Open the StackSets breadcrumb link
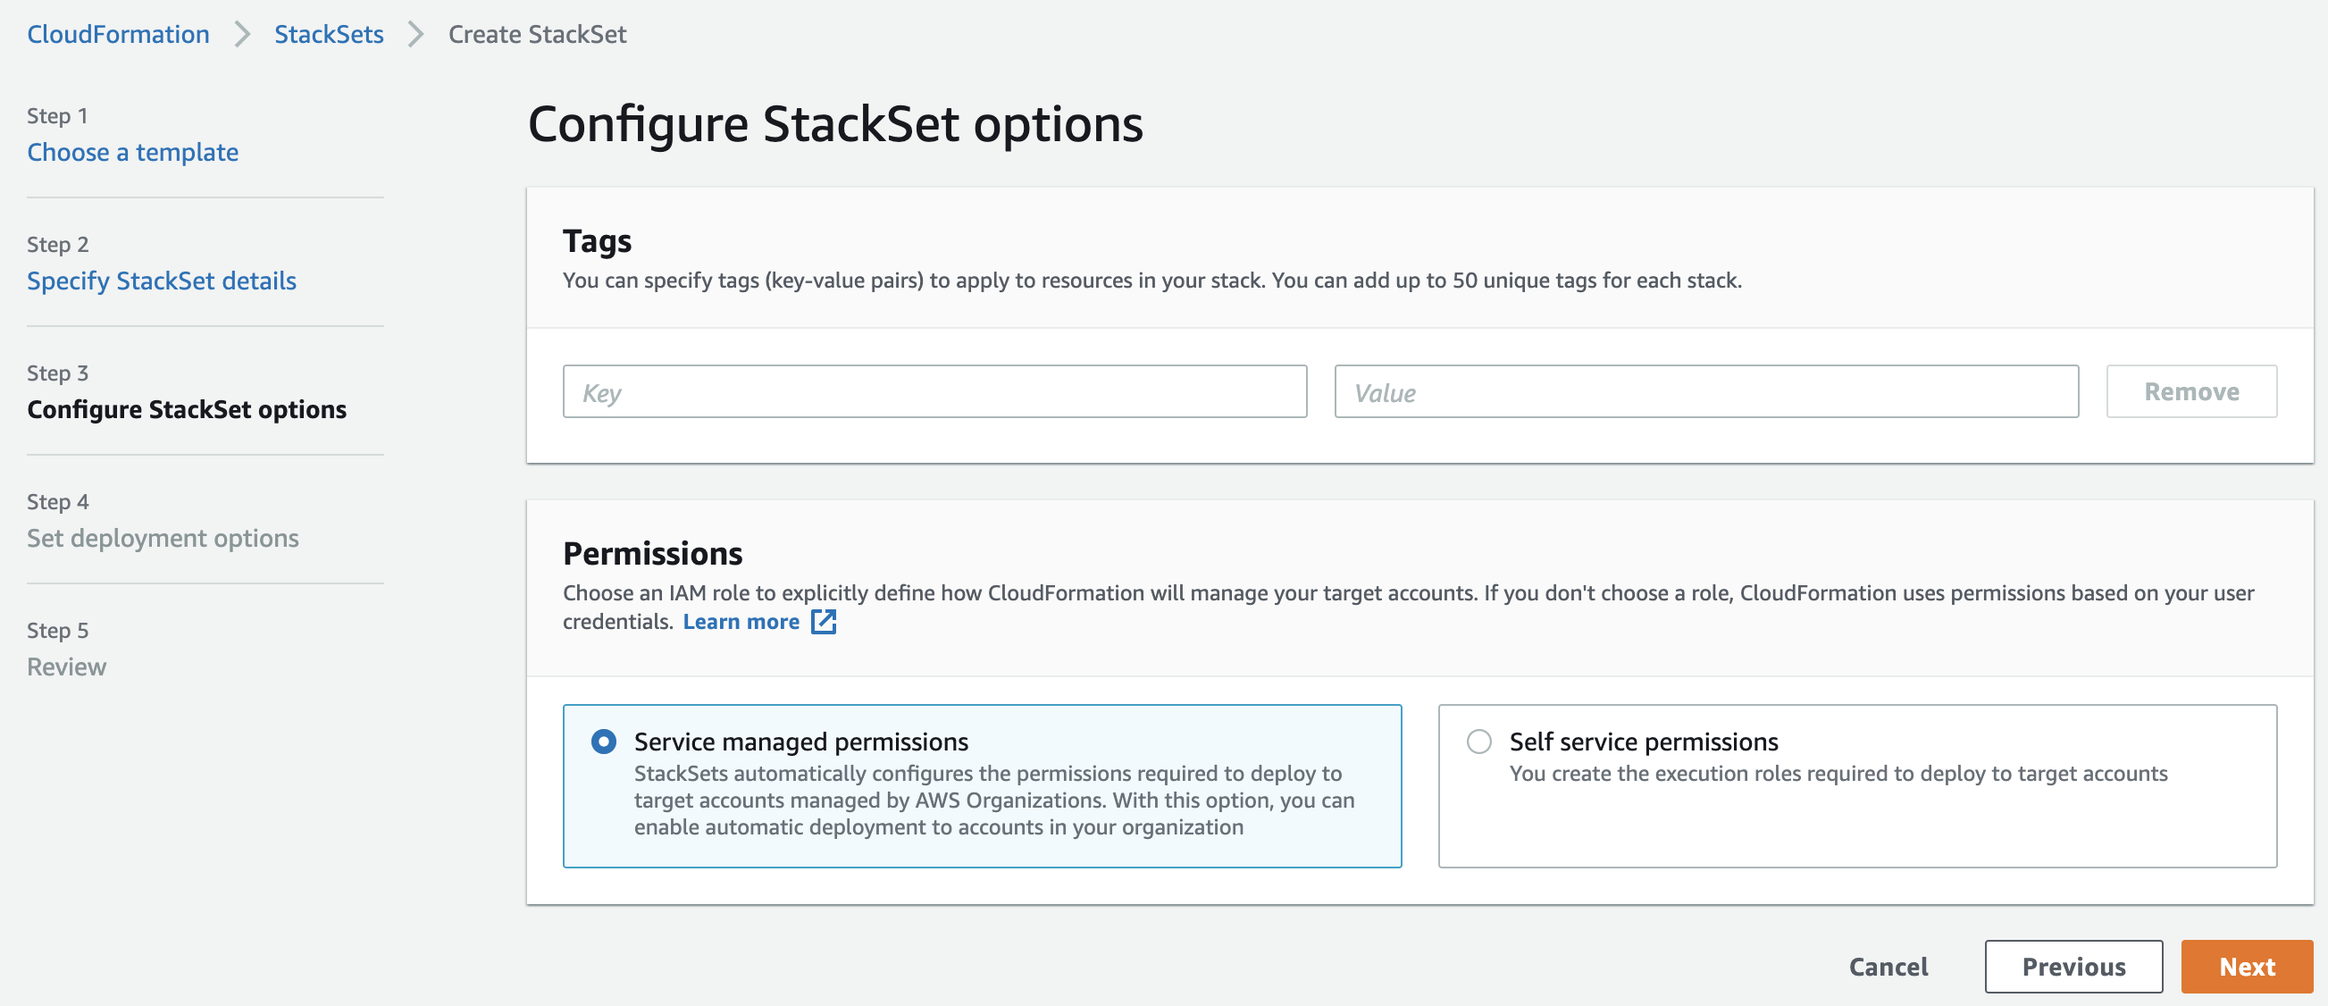The height and width of the screenshot is (1006, 2328). (329, 34)
